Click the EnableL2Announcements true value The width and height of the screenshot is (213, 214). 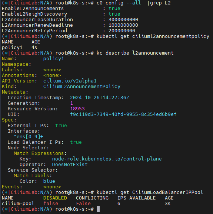[114, 9]
